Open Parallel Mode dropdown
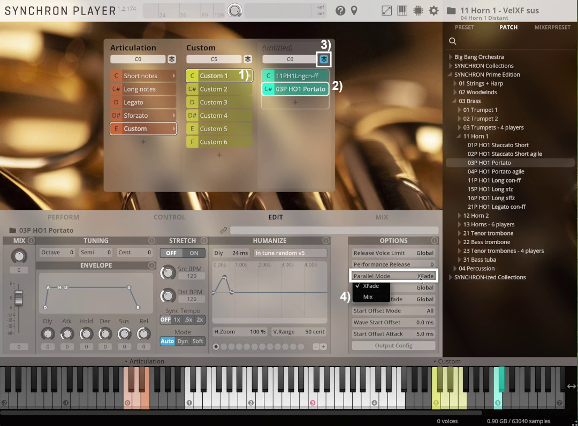This screenshot has width=578, height=426. pyautogui.click(x=394, y=276)
